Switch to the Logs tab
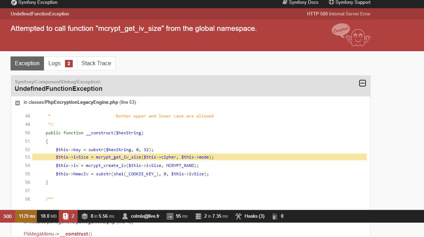The height and width of the screenshot is (237, 424). (60, 63)
